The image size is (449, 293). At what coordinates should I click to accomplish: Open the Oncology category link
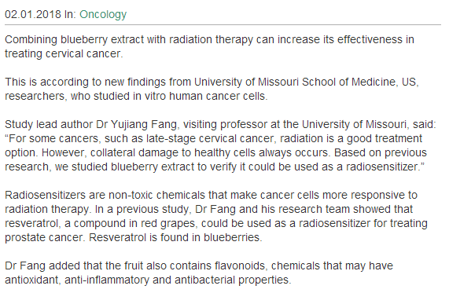point(103,15)
